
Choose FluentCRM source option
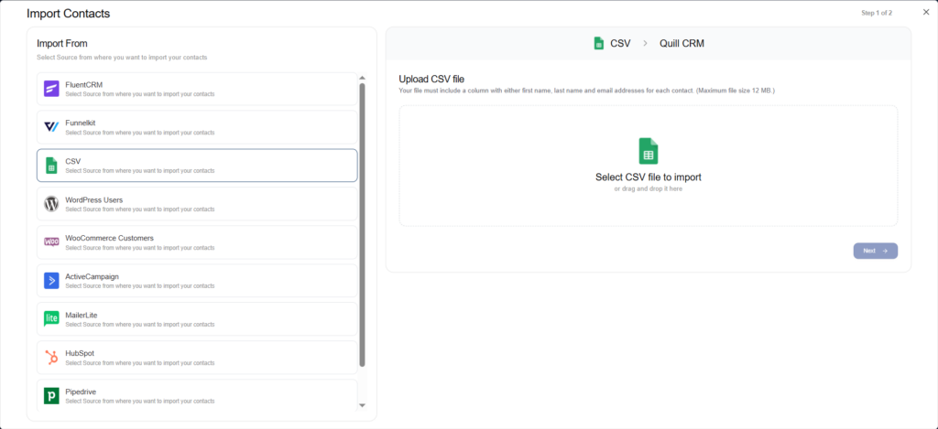(x=196, y=89)
